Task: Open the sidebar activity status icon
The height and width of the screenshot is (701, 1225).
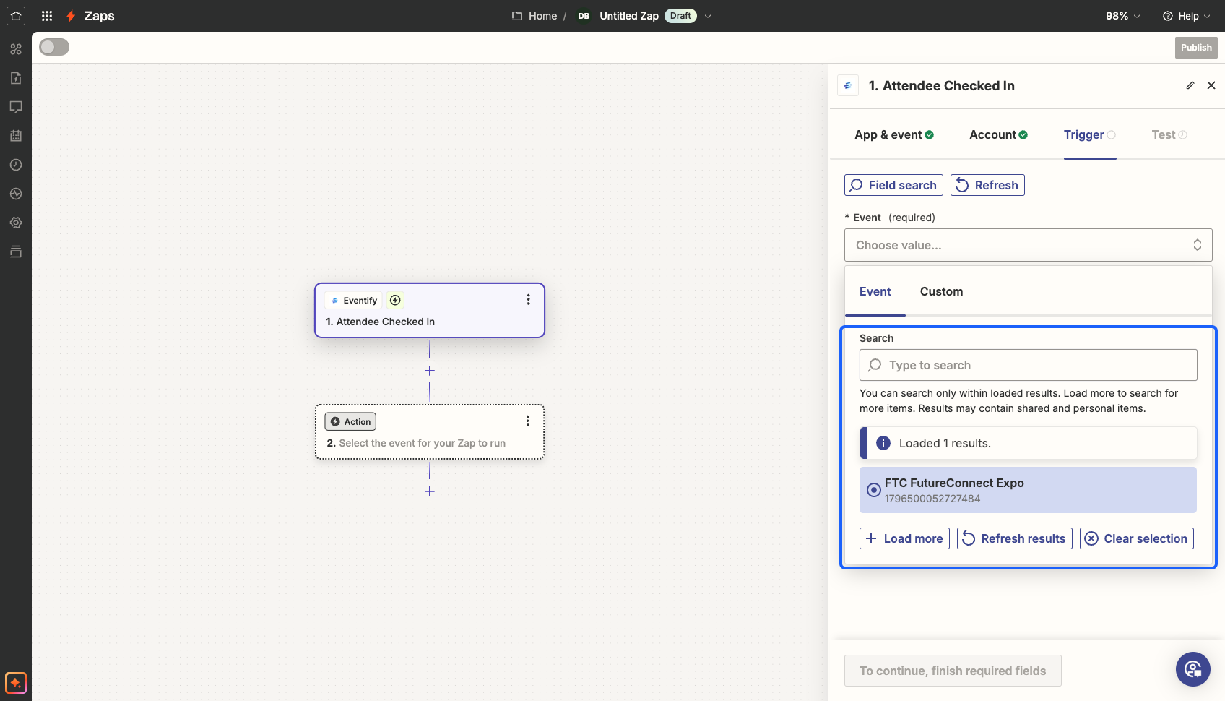Action: point(16,194)
